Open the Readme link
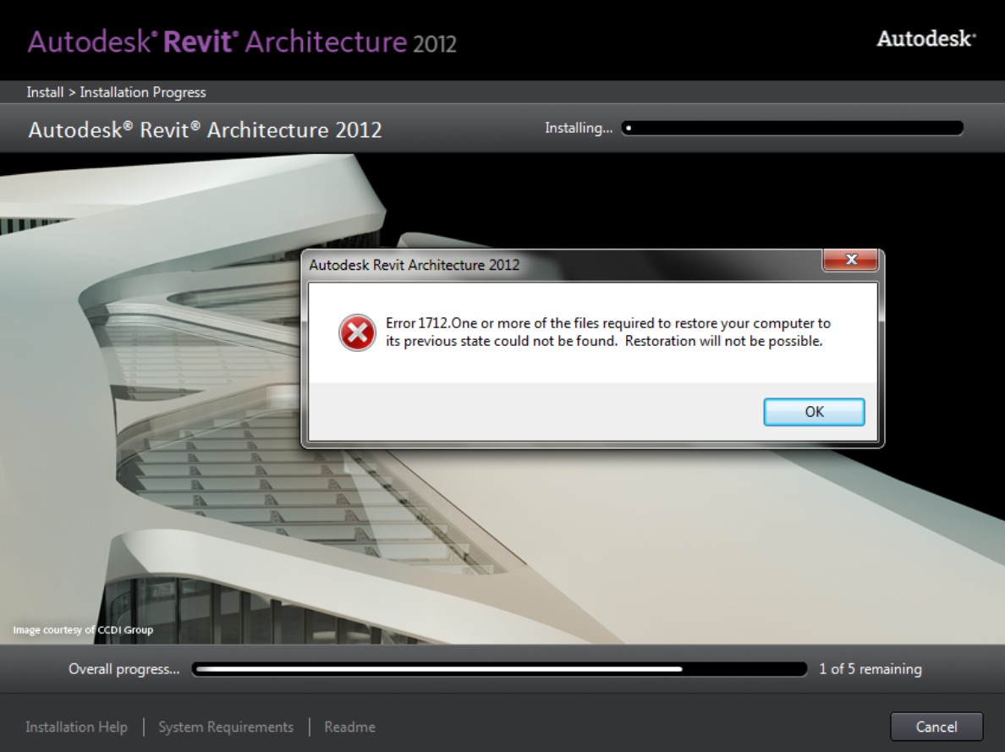Image resolution: width=1005 pixels, height=752 pixels. point(349,727)
